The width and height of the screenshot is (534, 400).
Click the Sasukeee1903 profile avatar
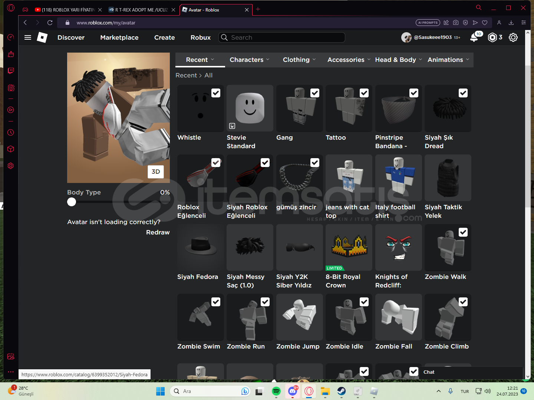[406, 37]
